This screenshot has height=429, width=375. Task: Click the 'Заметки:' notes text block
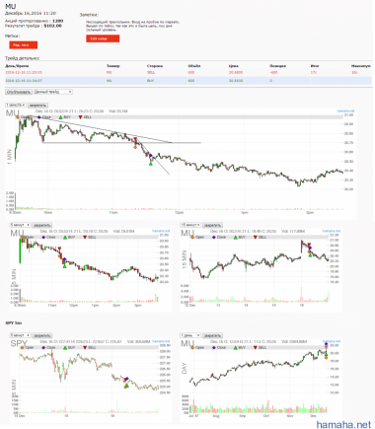pos(132,26)
